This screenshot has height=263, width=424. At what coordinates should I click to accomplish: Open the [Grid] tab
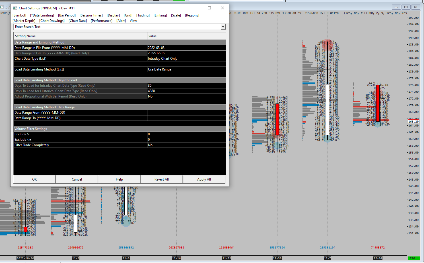(x=128, y=15)
